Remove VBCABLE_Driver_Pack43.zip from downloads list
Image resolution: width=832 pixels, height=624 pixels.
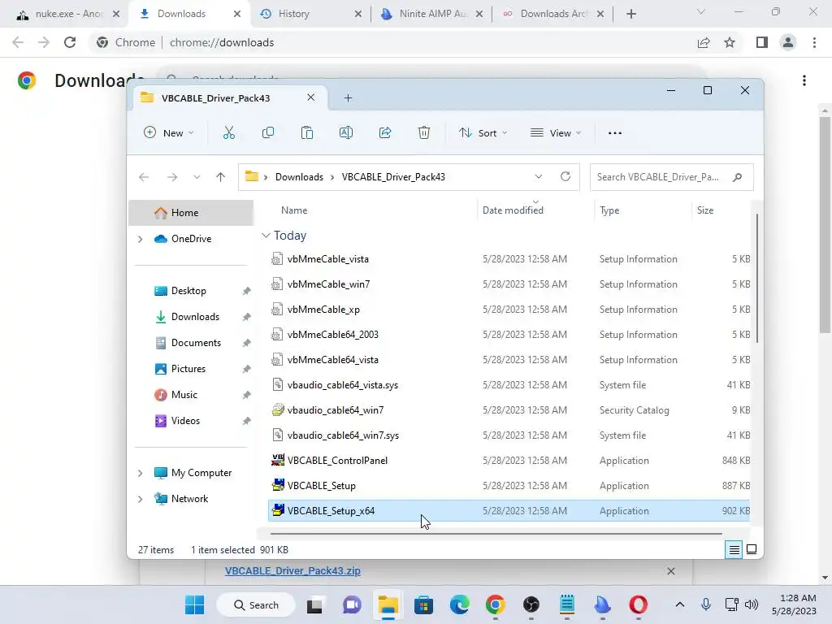670,571
